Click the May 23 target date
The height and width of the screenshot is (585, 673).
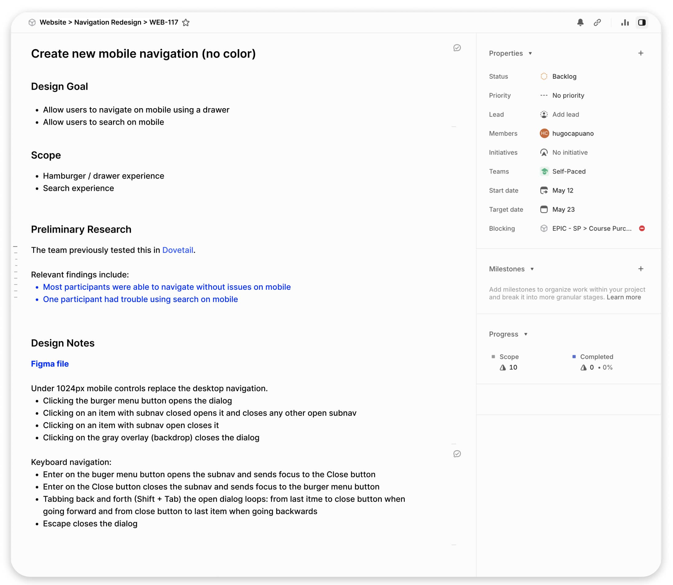coord(563,210)
